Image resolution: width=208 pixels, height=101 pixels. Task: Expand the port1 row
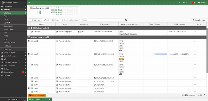pyautogui.click(x=29, y=41)
